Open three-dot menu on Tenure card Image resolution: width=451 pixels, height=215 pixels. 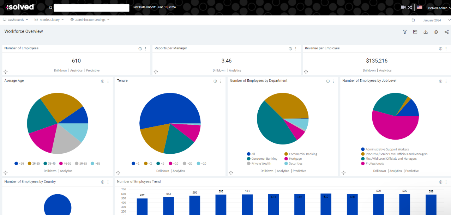pyautogui.click(x=221, y=81)
